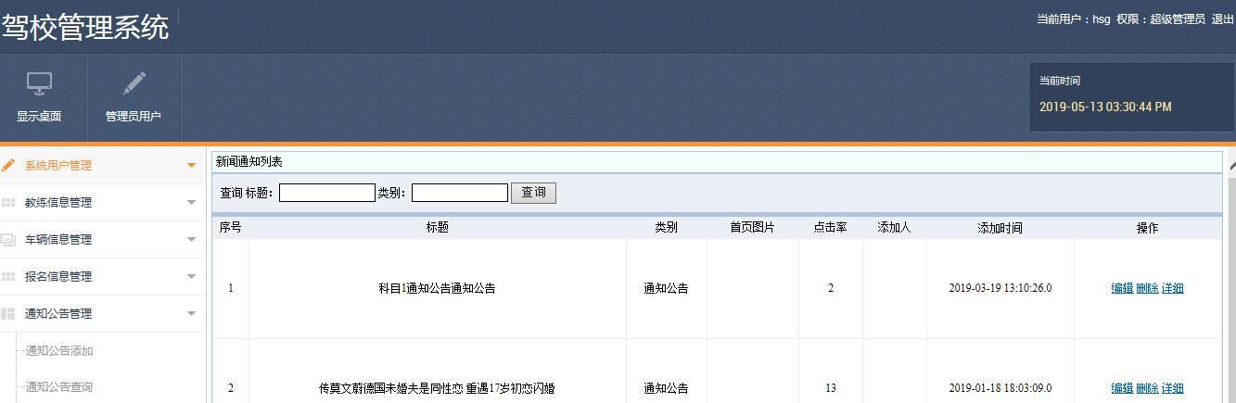Image resolution: width=1236 pixels, height=403 pixels.
Task: Click the 点击率 value 13
Action: click(830, 388)
